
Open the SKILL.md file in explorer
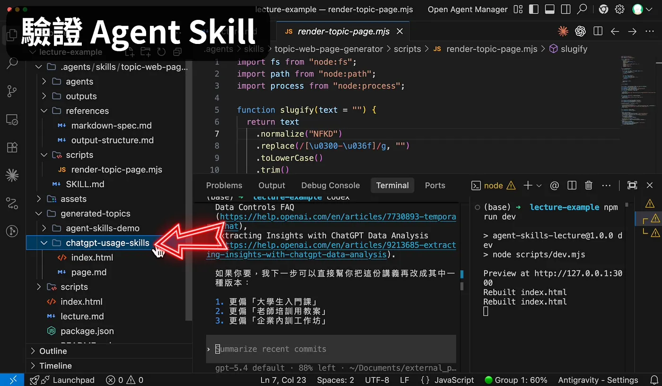(85, 184)
